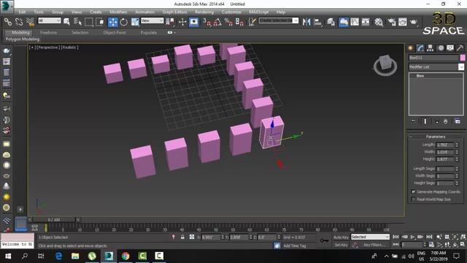Open the Rendered Frame Window icon
467x263 pixels.
click(x=402, y=22)
